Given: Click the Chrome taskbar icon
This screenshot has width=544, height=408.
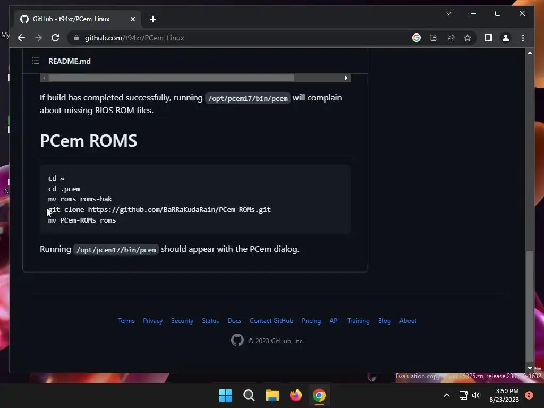Looking at the screenshot, I should pos(319,395).
